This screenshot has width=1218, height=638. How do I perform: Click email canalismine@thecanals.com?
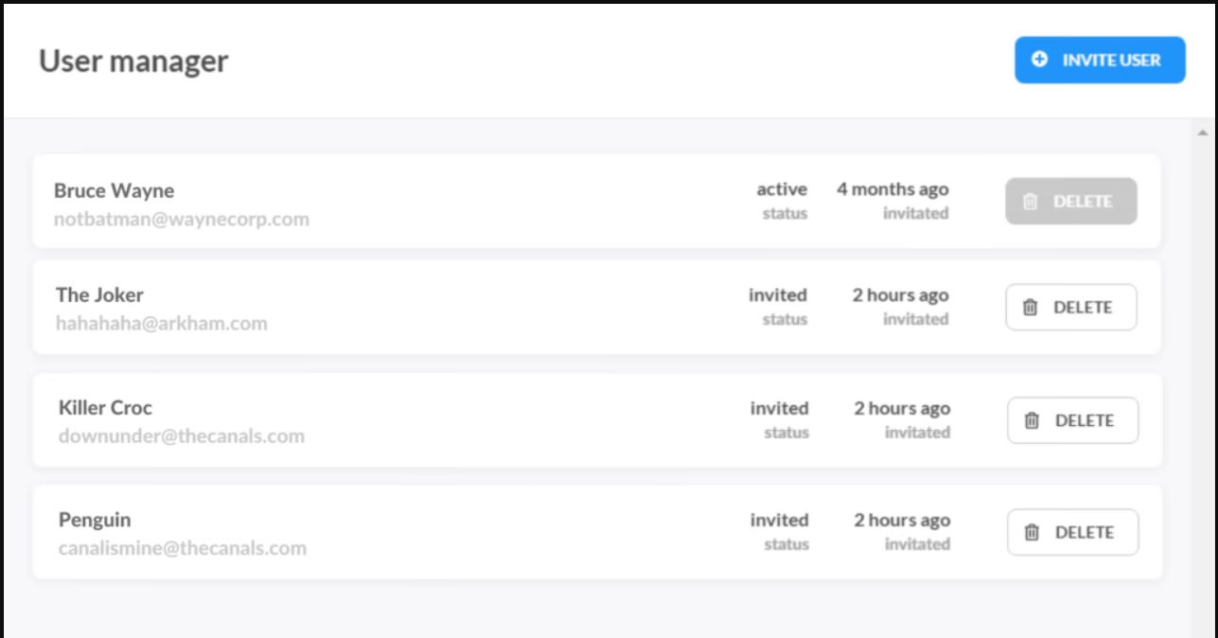click(x=183, y=548)
